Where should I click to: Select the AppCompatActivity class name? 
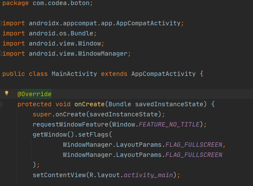[x=164, y=74]
